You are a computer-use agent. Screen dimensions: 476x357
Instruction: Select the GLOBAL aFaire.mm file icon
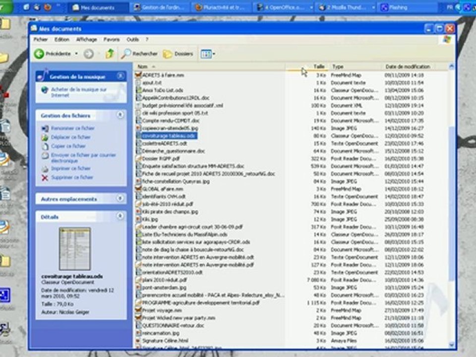pyautogui.click(x=138, y=189)
